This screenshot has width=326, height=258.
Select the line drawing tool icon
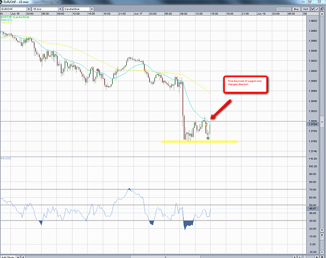317,9
